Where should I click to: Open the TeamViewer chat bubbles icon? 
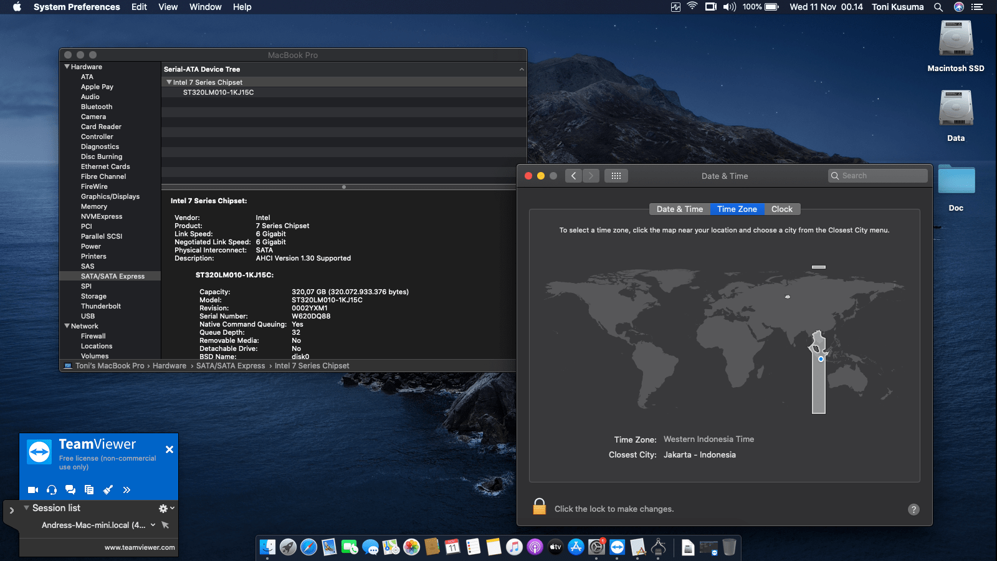70,490
